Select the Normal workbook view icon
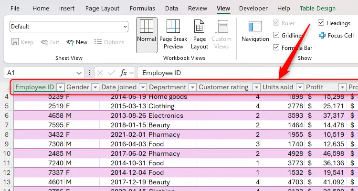Screen dimensions: 358x191 [147, 34]
